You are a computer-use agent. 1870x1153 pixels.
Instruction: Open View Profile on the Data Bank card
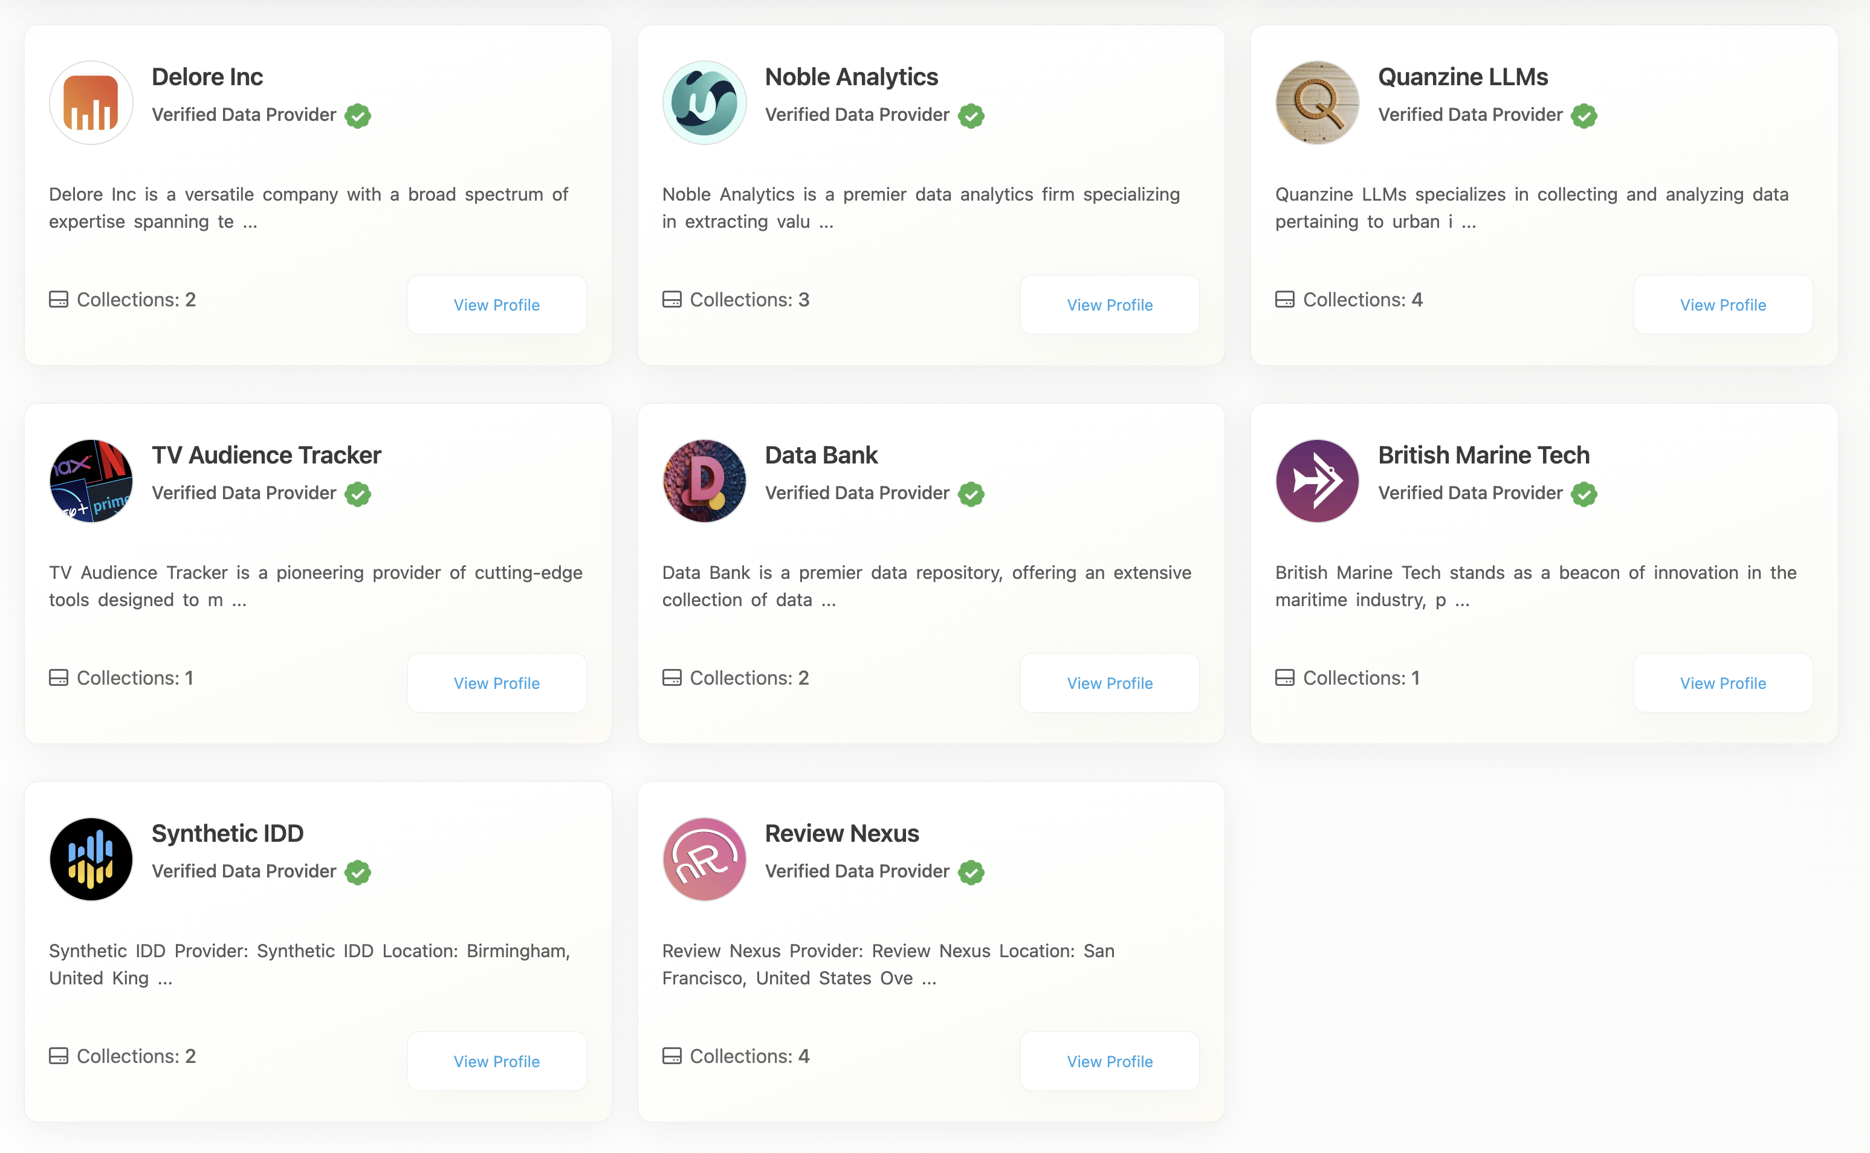coord(1110,683)
